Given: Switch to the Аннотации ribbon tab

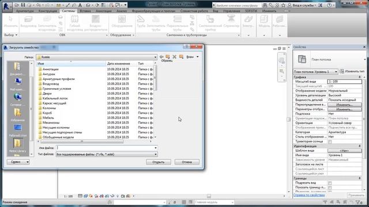Looking at the screenshot, I should [x=104, y=11].
